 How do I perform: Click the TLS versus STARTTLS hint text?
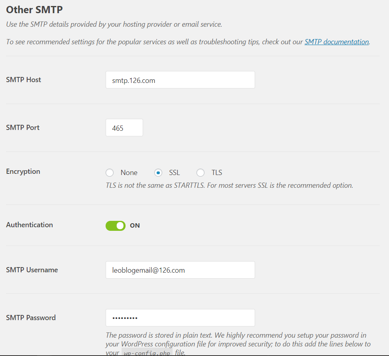pos(229,185)
